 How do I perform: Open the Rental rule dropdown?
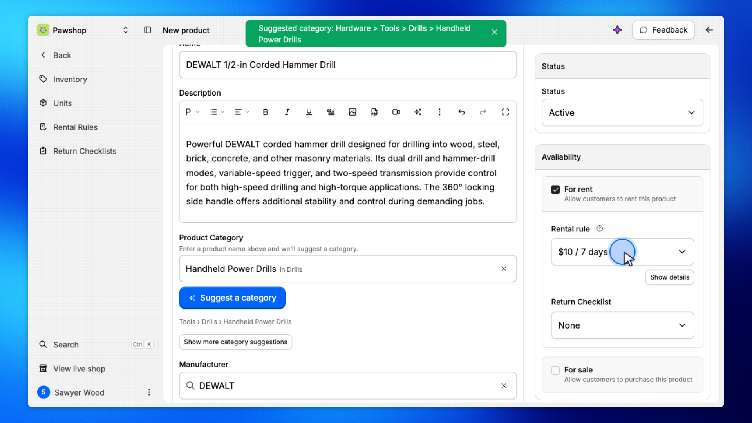coord(622,252)
